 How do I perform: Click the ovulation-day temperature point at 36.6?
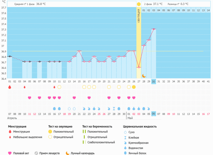[139, 67]
